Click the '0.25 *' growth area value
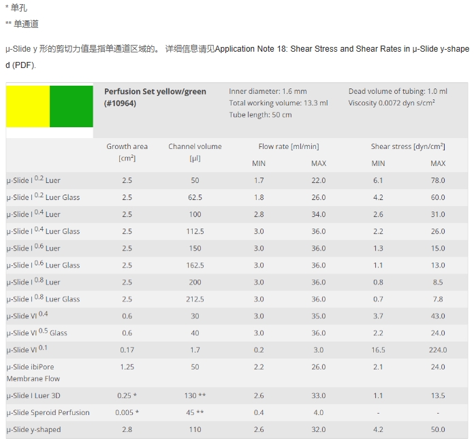Viewport: 474px width, 447px height. [127, 395]
